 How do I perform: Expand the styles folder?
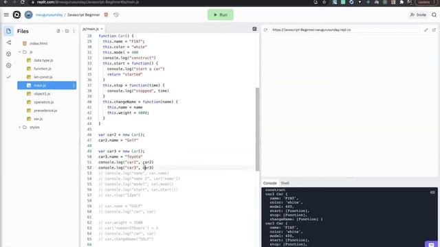click(x=20, y=127)
